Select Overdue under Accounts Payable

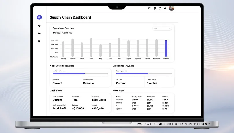pyautogui.click(x=152, y=83)
